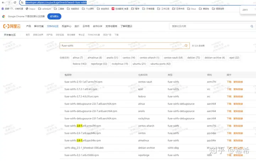Click the blue 设为默认 button
The image size is (256, 161).
54,16
